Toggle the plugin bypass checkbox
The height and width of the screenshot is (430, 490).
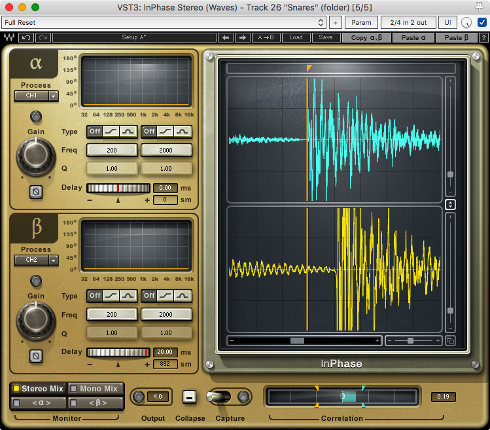click(481, 22)
